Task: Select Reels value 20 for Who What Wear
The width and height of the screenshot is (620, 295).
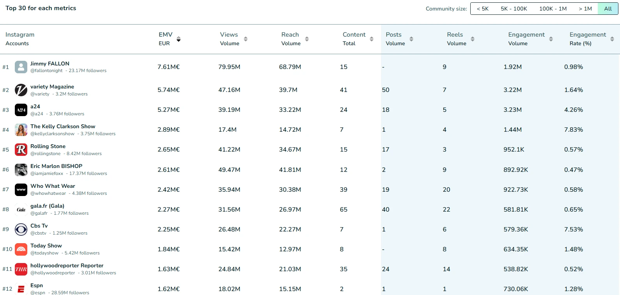Action: (x=446, y=190)
